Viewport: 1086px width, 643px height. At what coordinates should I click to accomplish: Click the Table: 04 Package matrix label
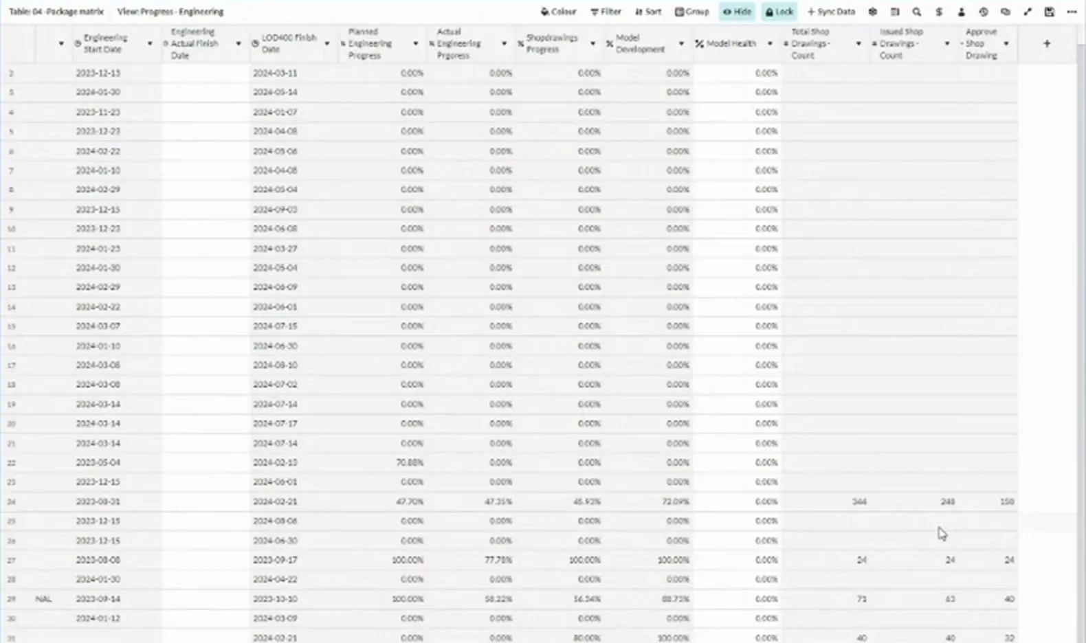tap(56, 12)
